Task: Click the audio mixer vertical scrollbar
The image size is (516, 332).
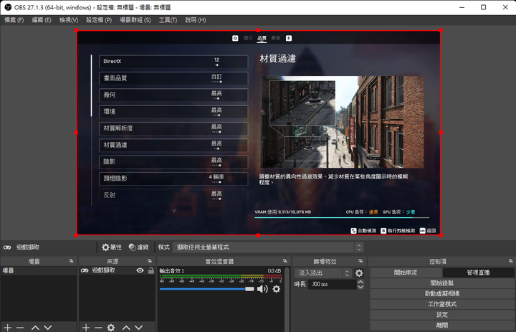Action: 287,299
